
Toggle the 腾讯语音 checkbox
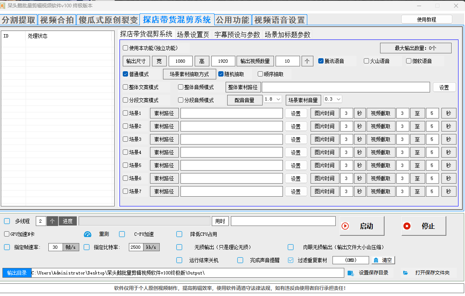321,61
